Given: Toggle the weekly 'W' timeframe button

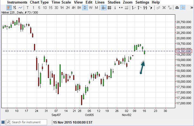Looking at the screenshot, I should coord(91,8).
